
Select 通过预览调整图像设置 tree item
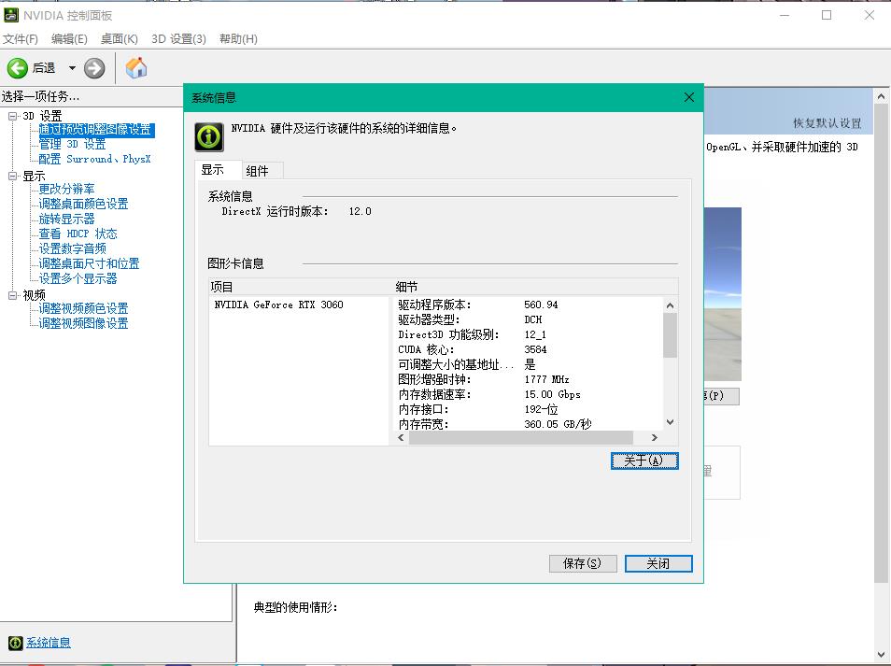pos(96,130)
